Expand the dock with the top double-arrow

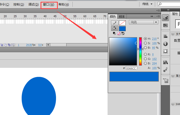168,10
